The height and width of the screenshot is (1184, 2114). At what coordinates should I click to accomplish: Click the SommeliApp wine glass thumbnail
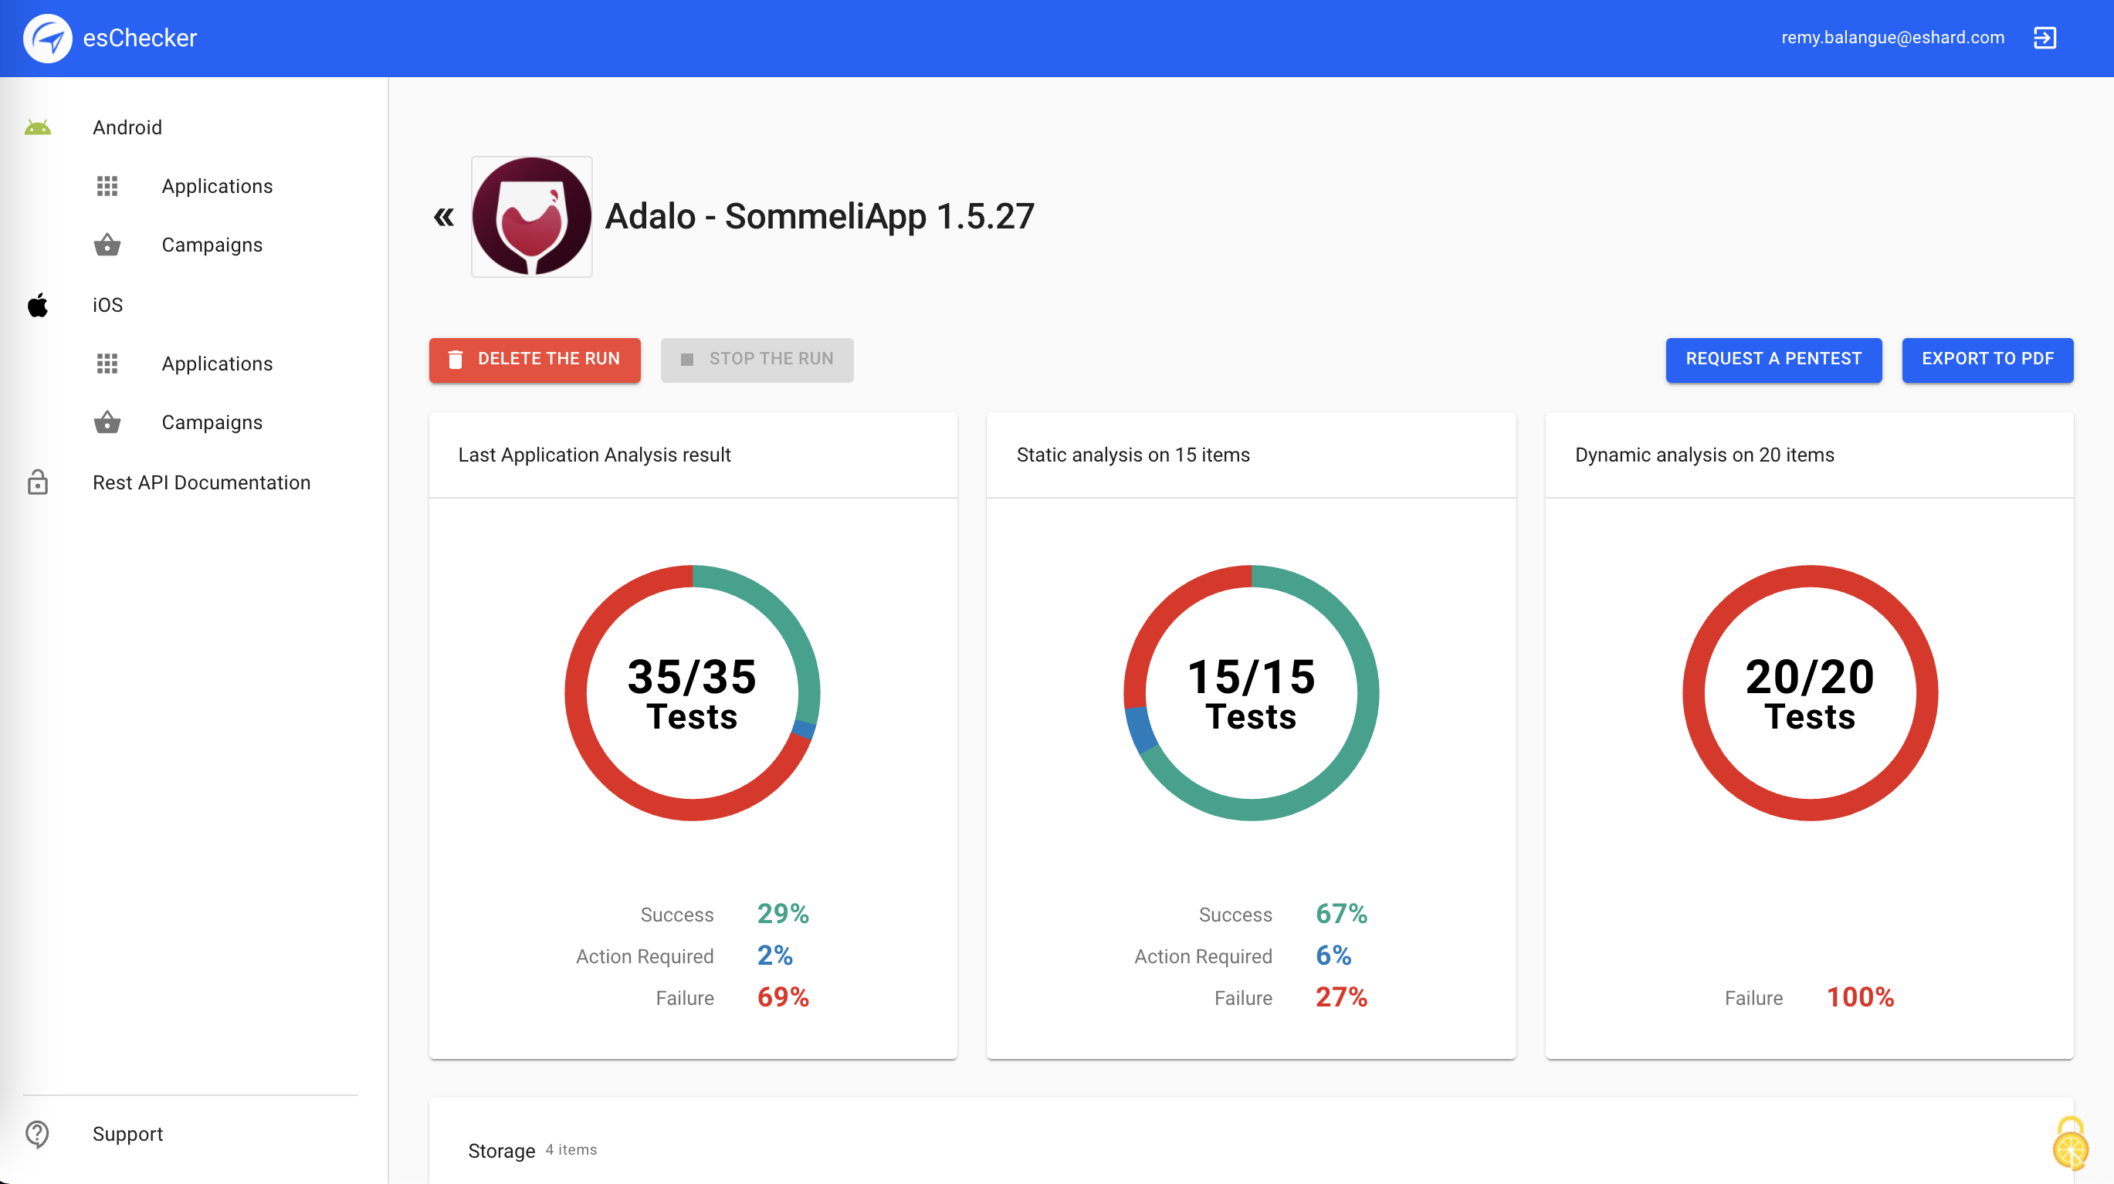[532, 217]
